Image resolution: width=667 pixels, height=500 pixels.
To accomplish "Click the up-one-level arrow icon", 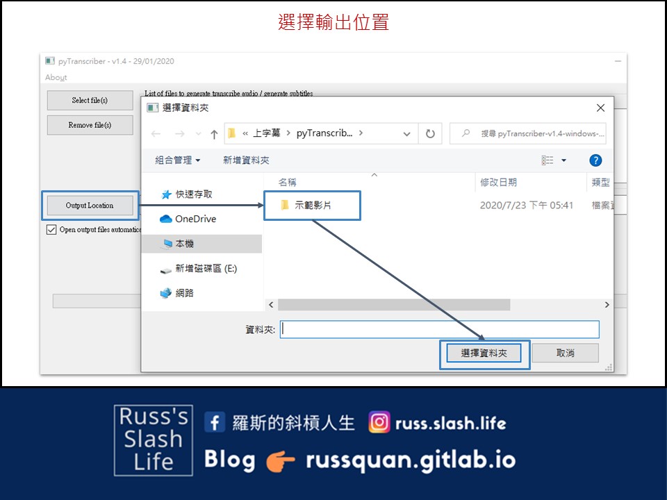I will click(x=214, y=134).
